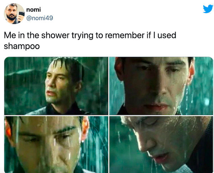
Task: Open the bottom-right photo of man looking down
Action: tap(161, 144)
